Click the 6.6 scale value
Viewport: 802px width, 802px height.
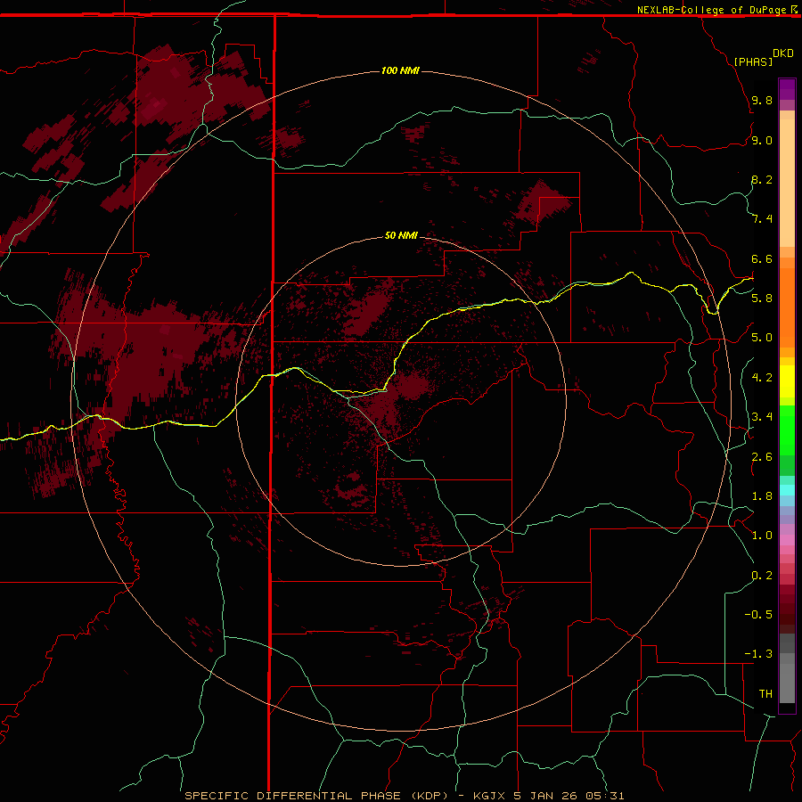coord(762,258)
